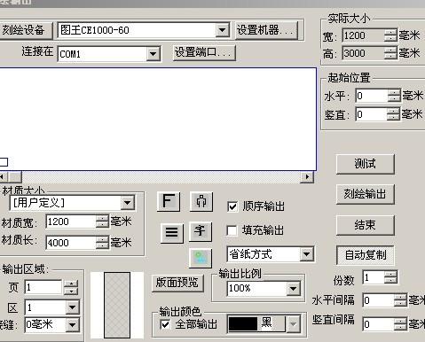
Task: Click the 水平 start position field
Action: pos(372,96)
